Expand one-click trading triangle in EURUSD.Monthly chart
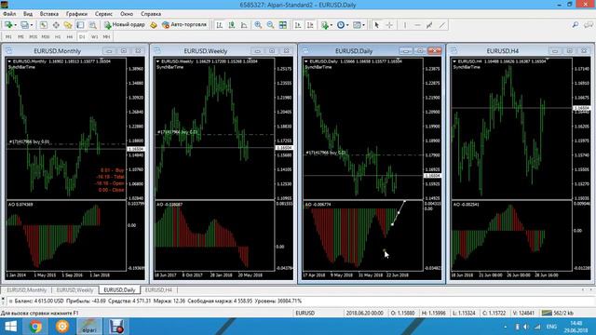 click(9, 61)
